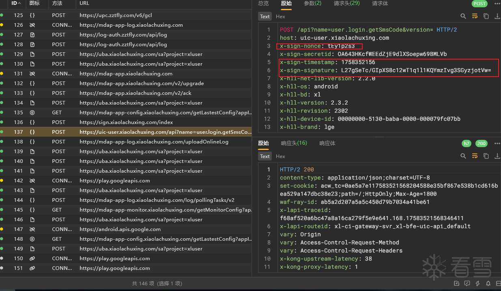The height and width of the screenshot is (291, 501).
Task: Click the x-hll-device-id header line
Action: pyautogui.click(x=370, y=119)
